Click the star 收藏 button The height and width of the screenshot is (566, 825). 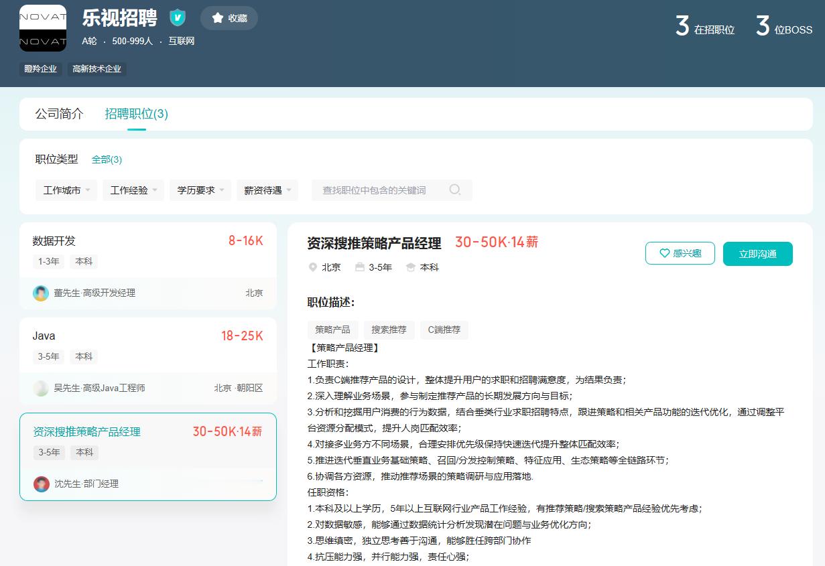coord(229,18)
